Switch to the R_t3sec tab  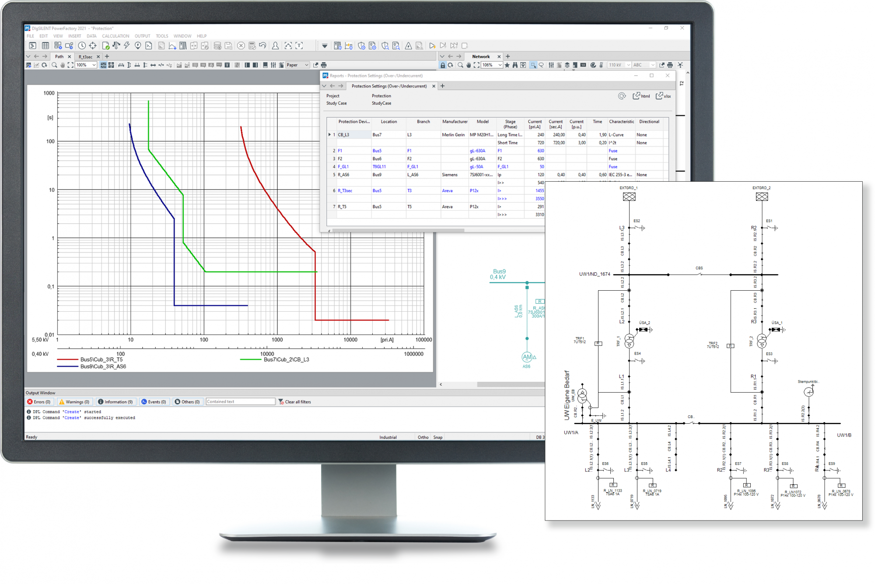coord(86,57)
